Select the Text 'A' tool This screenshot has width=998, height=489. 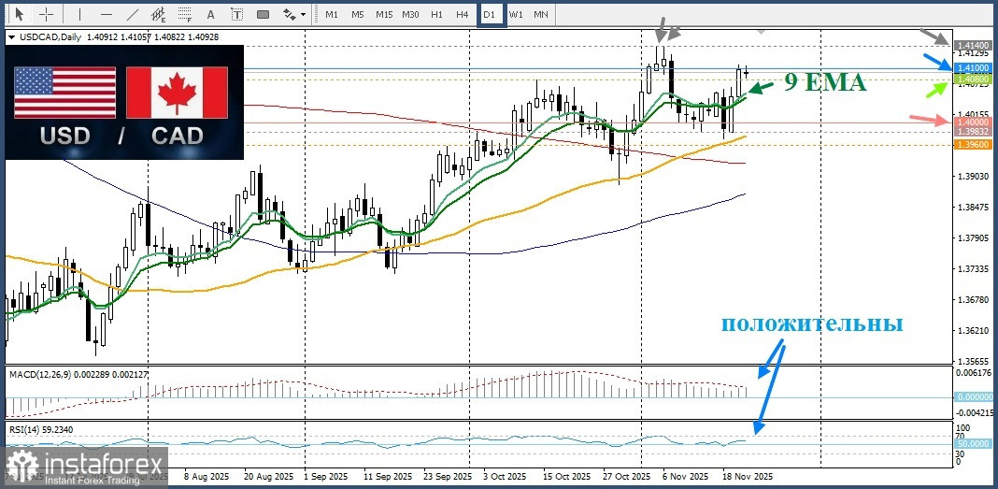[x=210, y=14]
